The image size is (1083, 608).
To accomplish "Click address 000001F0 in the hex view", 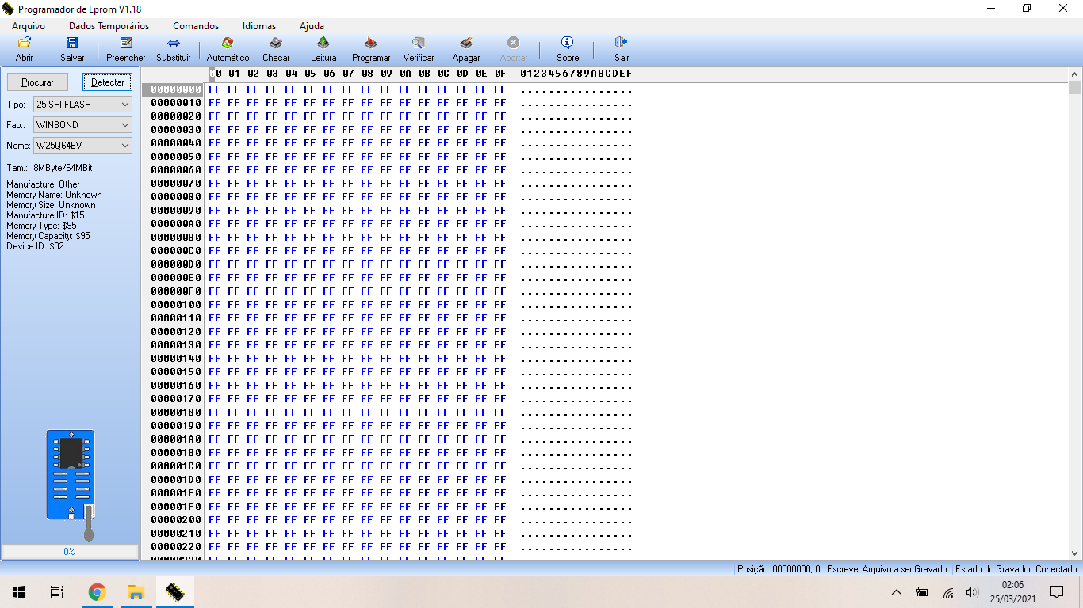I will click(176, 507).
